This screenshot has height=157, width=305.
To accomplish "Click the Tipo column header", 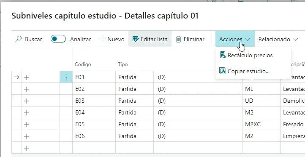I will (123, 64).
